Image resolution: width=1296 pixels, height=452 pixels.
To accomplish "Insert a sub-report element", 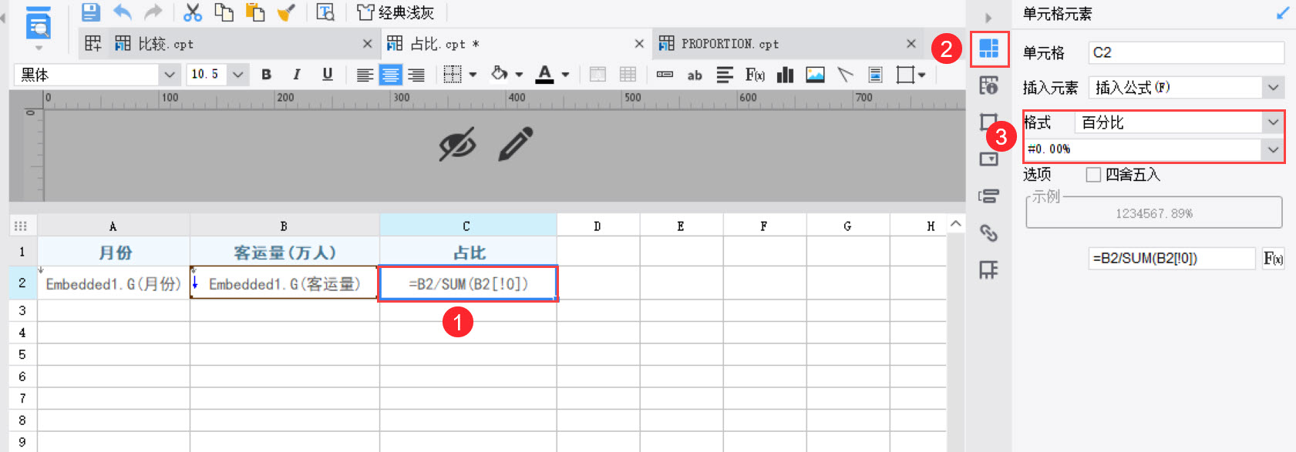I will click(x=876, y=75).
